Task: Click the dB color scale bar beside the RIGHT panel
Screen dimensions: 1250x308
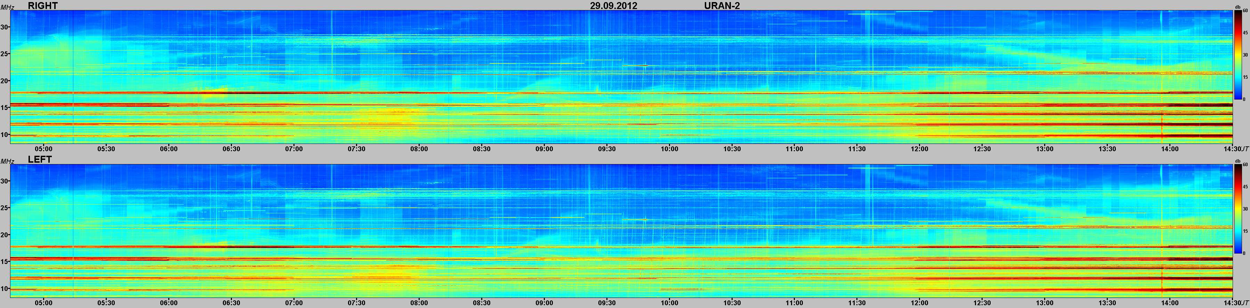Action: click(x=1239, y=55)
